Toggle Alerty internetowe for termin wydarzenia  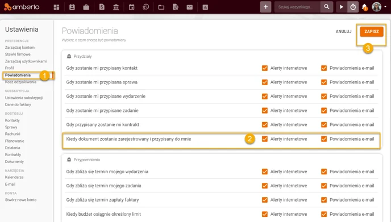[265, 171]
